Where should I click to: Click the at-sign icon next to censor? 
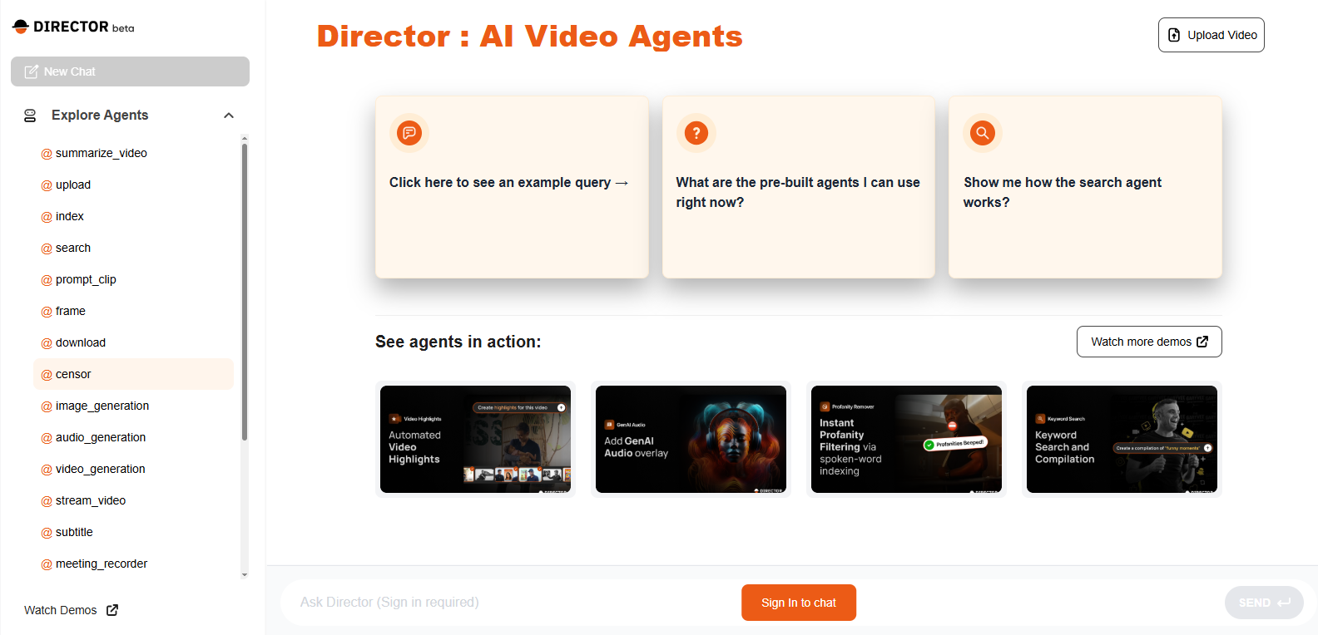point(47,375)
